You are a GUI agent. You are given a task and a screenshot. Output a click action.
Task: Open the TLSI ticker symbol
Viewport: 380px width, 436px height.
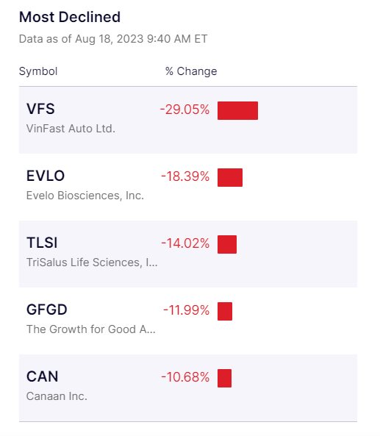(x=42, y=243)
